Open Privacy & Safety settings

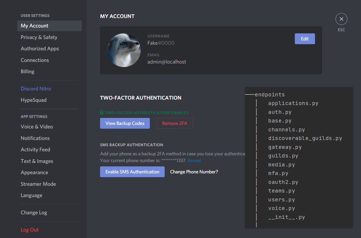click(x=39, y=37)
